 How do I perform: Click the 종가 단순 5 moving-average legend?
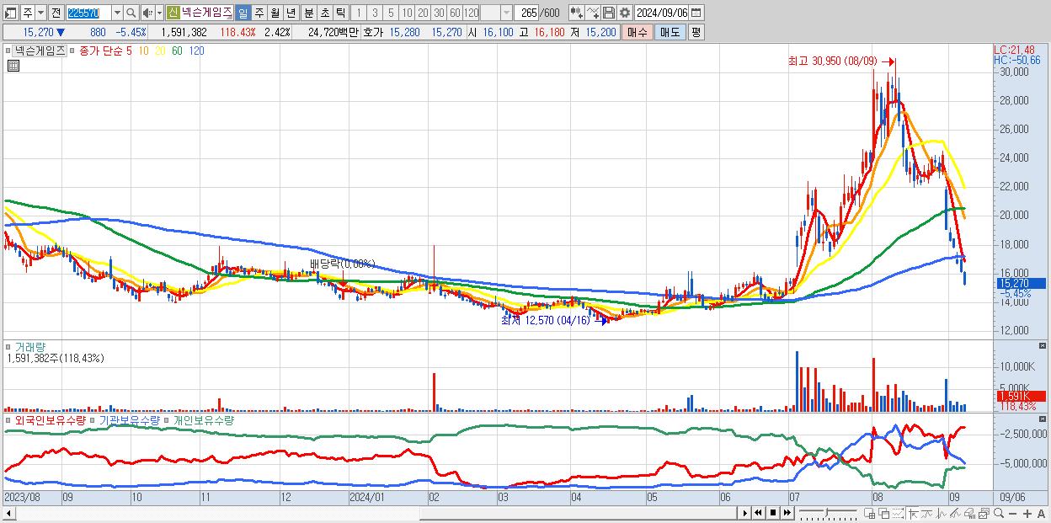tap(105, 51)
